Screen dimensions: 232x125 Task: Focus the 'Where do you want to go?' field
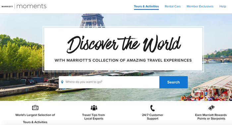(109, 82)
